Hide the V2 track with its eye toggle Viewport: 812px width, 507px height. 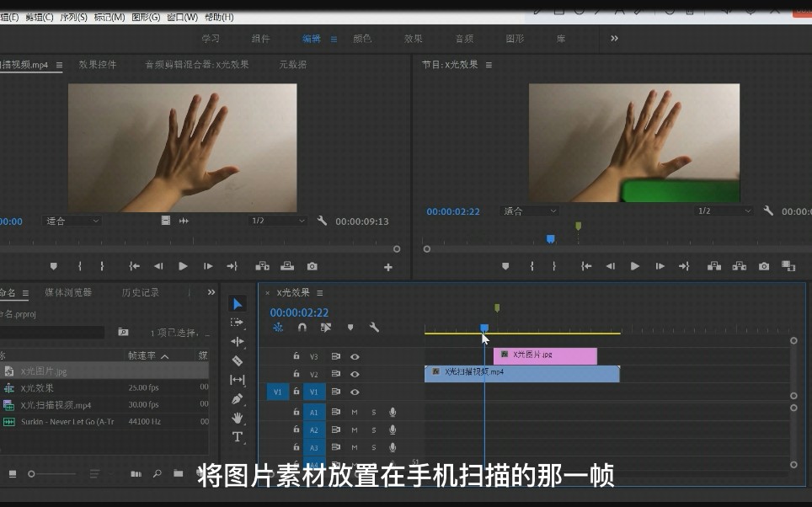(354, 373)
